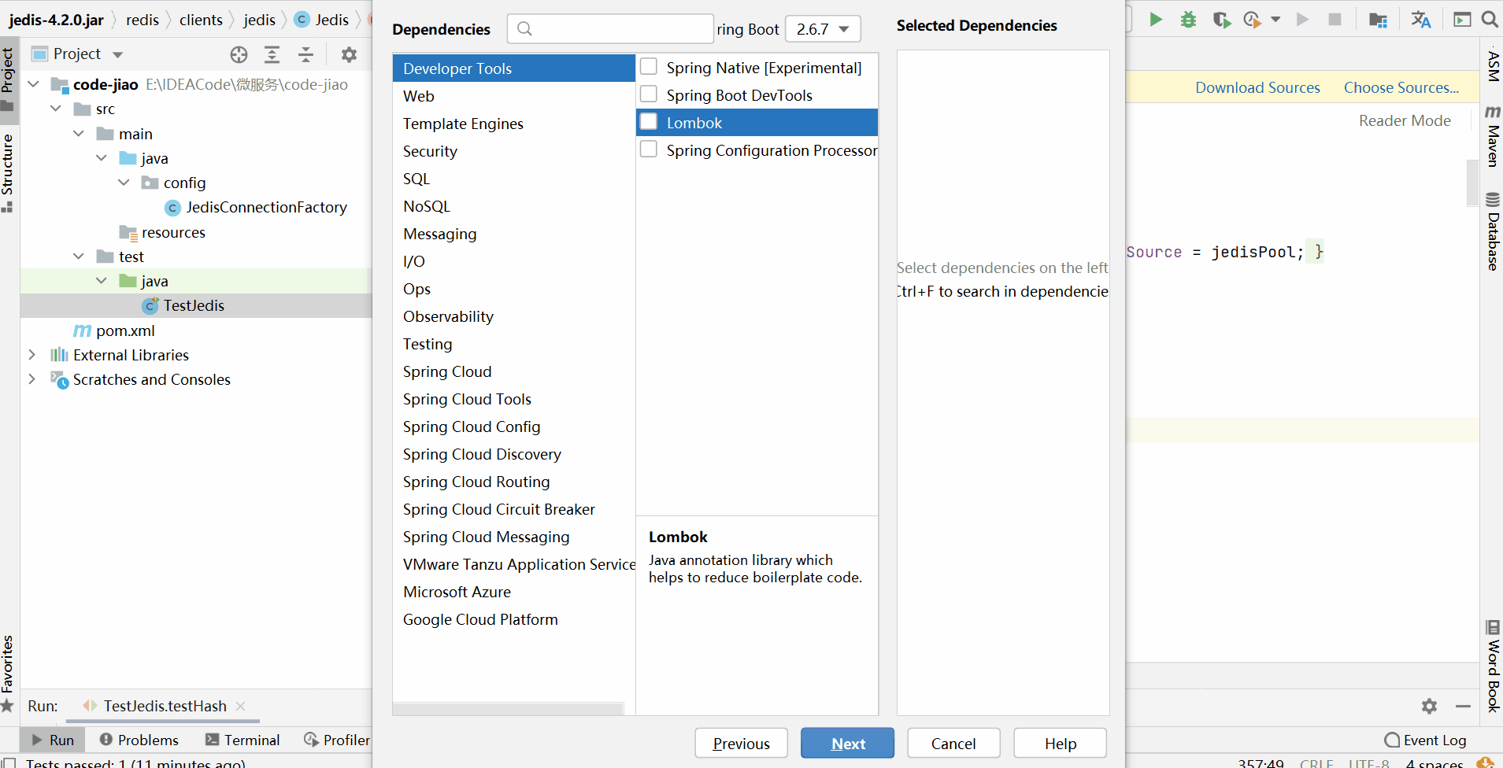Open the Structure tool window
Image resolution: width=1503 pixels, height=768 pixels.
pyautogui.click(x=8, y=173)
